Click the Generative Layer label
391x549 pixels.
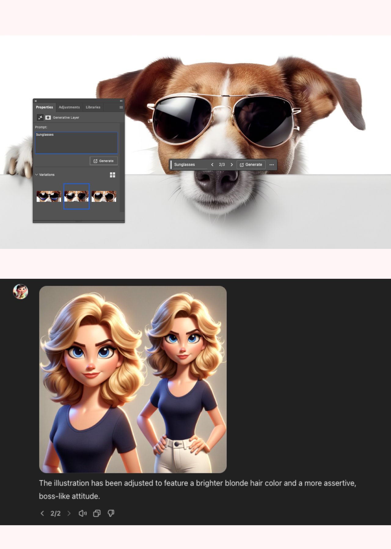pos(66,117)
